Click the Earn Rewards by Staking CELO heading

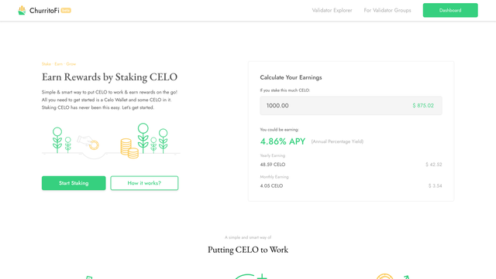click(109, 77)
